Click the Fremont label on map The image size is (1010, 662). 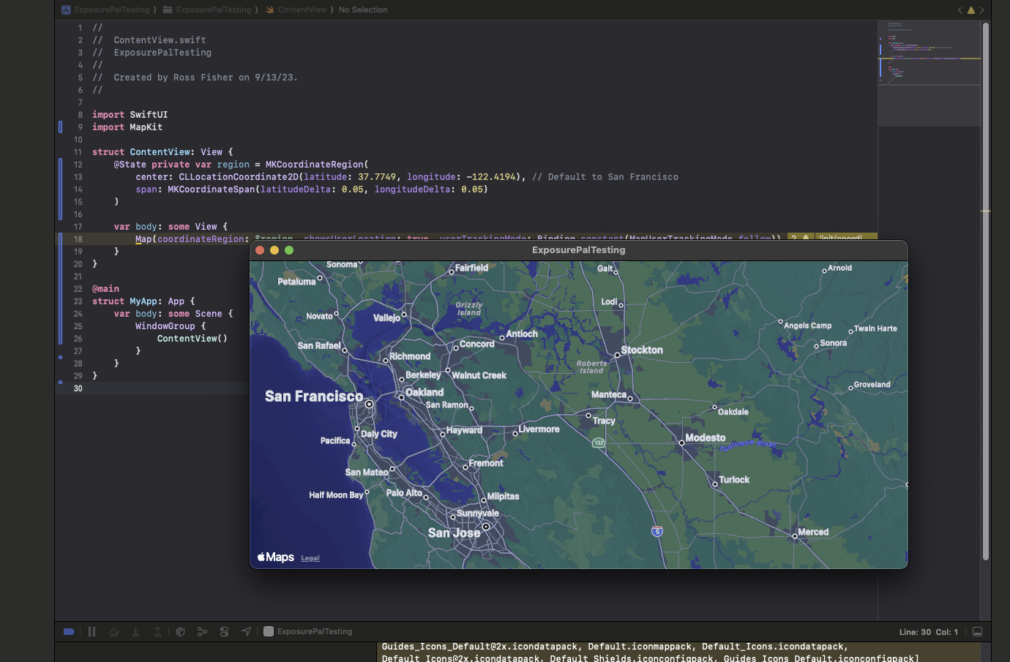[x=486, y=463]
